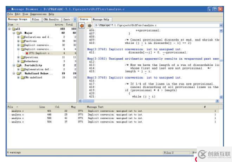The width and height of the screenshot is (232, 162).
Task: Click the horizontal scrollbar left arrow
Action: [80, 101]
